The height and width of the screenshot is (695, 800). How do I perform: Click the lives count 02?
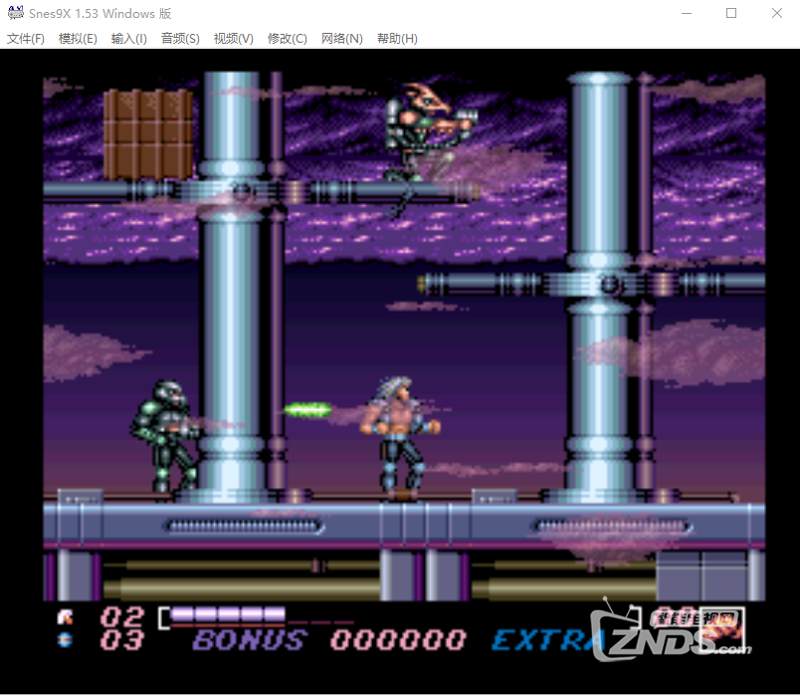121,617
